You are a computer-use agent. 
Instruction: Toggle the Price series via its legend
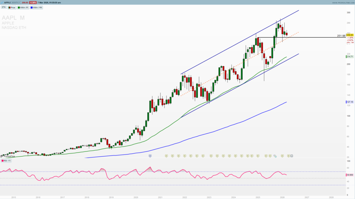tap(12, 7)
